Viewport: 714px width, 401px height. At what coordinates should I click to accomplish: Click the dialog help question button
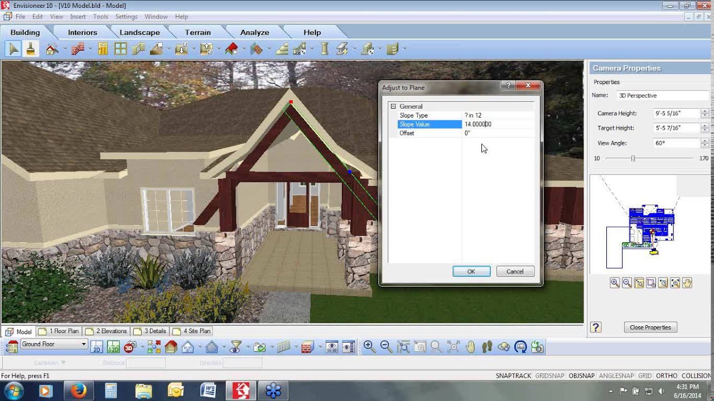pyautogui.click(x=508, y=86)
